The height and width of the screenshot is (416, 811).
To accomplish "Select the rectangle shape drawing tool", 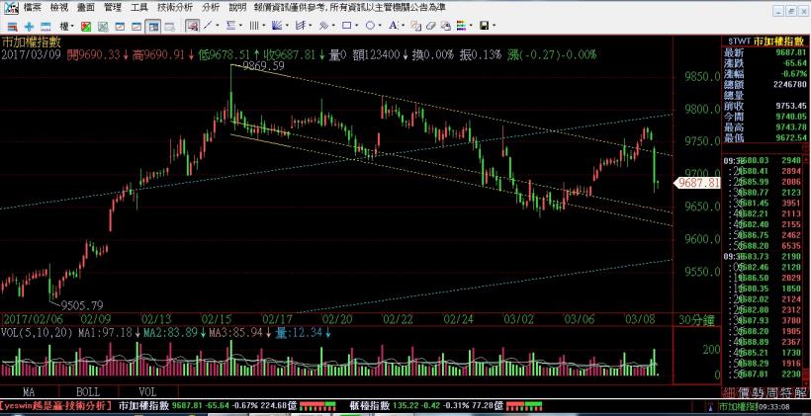I will coord(348,24).
